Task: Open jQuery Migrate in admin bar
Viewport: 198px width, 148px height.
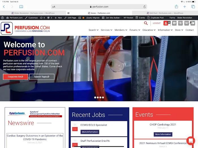Action: [93, 18]
